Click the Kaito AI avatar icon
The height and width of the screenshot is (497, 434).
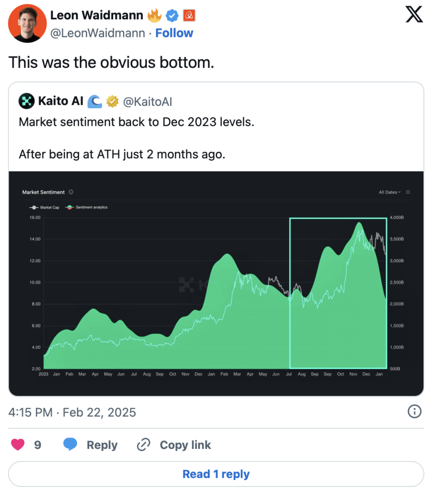26,101
